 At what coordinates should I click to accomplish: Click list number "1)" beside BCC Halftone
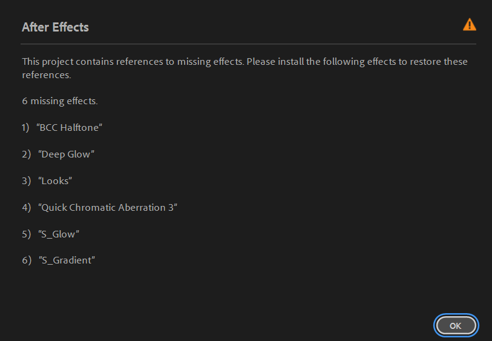click(26, 128)
